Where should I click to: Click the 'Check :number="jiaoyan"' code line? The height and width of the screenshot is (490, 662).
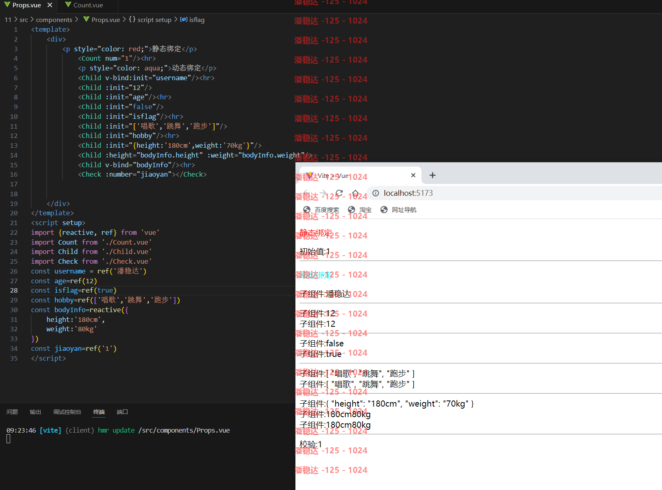pos(142,175)
